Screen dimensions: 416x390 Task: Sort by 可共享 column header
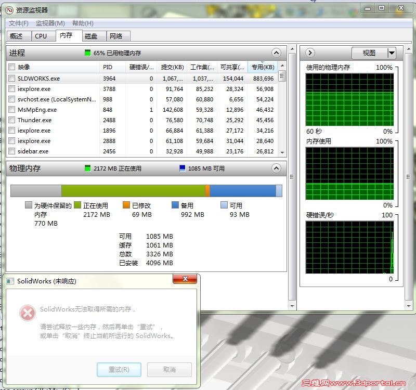(x=232, y=67)
